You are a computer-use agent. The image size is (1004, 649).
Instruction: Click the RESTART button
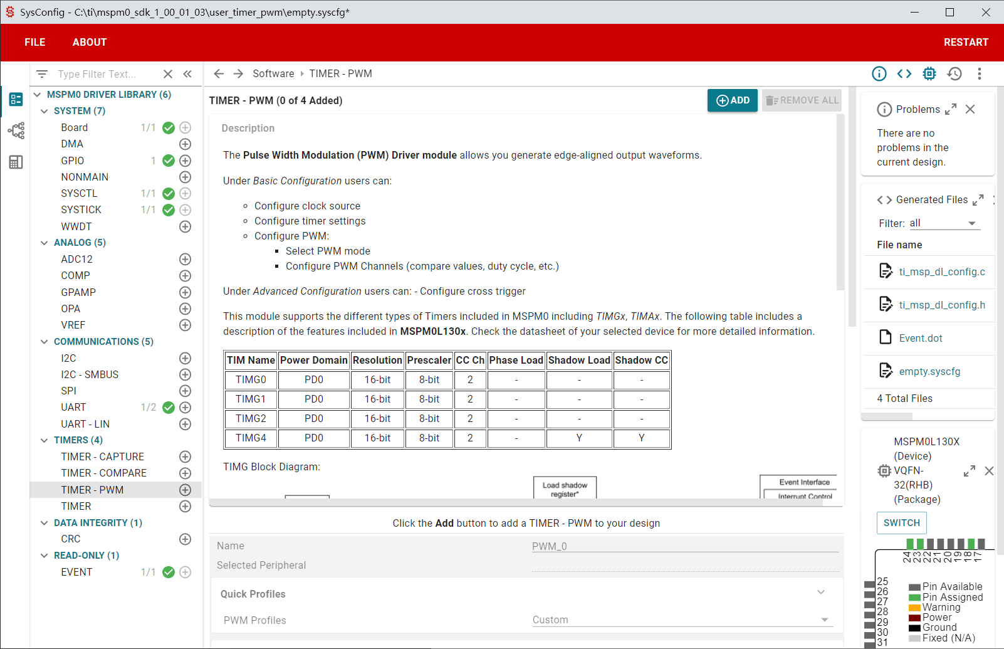tap(966, 42)
